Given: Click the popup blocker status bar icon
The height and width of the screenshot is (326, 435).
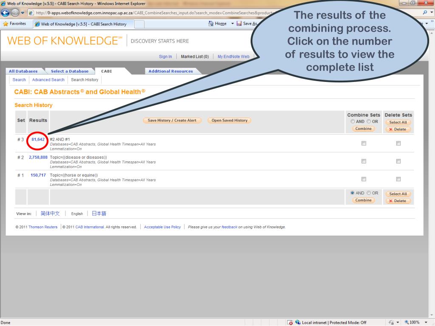Looking at the screenshot, I should tap(290, 323).
